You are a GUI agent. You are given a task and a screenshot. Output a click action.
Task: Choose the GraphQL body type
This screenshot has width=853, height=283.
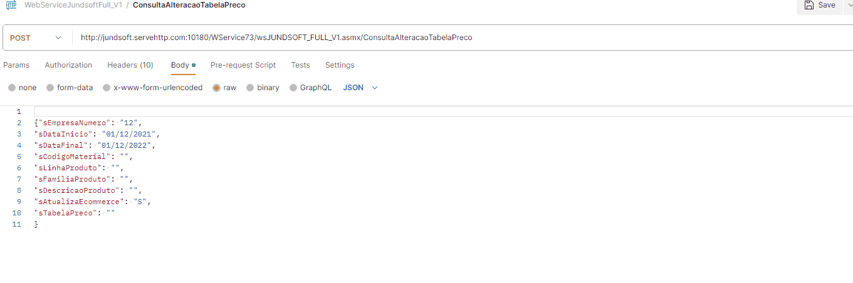293,88
